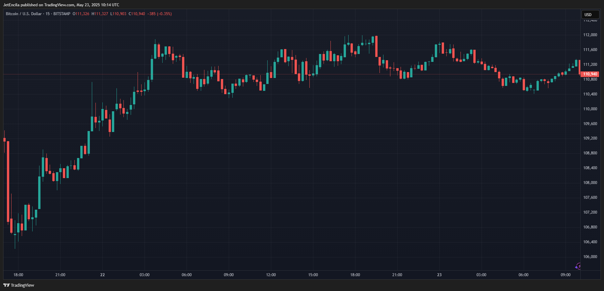Click the 110,000 price axis label
Screen dimensions: 604x291
coord(590,109)
